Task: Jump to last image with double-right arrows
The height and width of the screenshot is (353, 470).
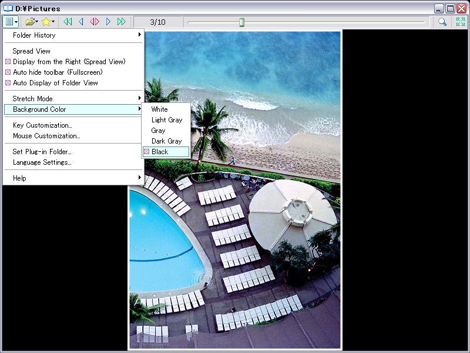Action: point(122,22)
